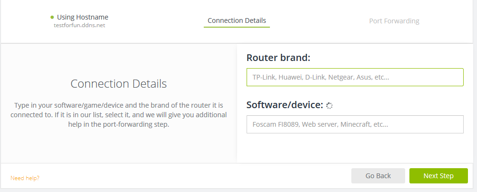Click the green dot beside Using Hostname

click(x=52, y=17)
